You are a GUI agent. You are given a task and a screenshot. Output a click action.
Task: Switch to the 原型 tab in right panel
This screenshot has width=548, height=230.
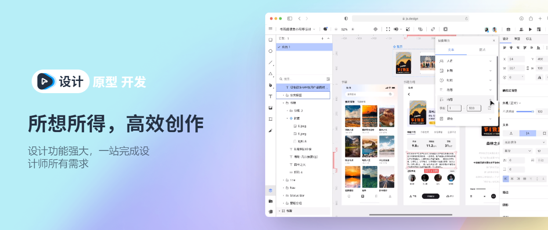tap(517, 38)
